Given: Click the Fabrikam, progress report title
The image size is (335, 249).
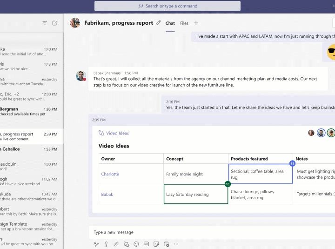Looking at the screenshot, I should 119,23.
